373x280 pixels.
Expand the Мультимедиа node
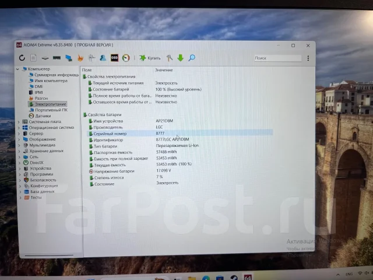[x=19, y=145]
